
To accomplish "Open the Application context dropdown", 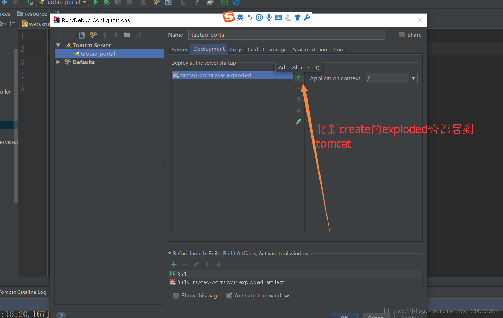I will [413, 78].
